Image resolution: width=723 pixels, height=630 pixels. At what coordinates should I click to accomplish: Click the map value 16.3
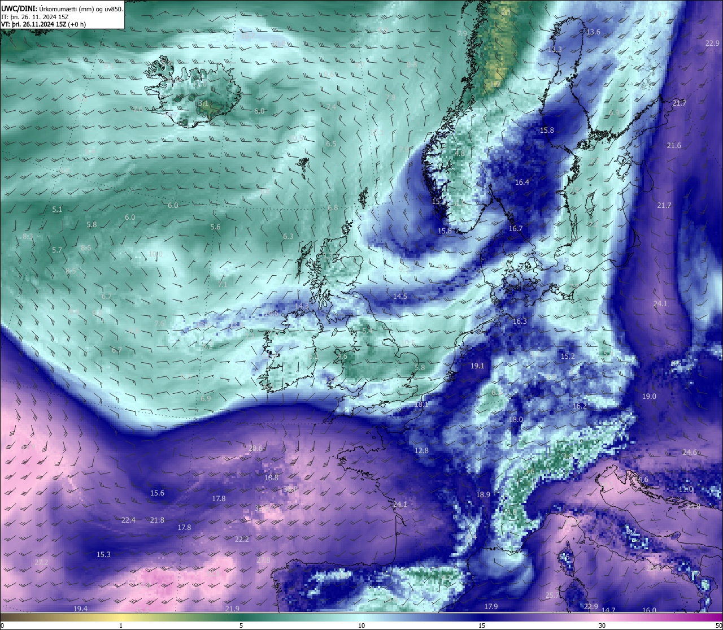520,321
